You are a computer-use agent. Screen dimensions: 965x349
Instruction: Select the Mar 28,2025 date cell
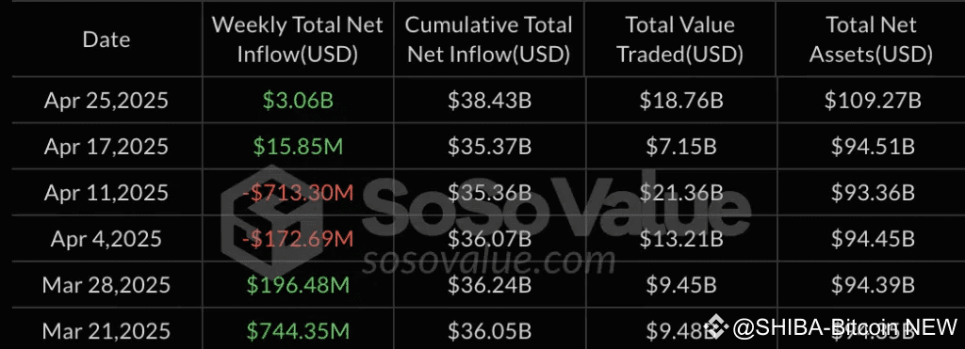click(x=106, y=285)
